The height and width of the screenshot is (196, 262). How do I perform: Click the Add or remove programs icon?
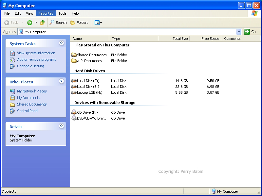(x=12, y=59)
